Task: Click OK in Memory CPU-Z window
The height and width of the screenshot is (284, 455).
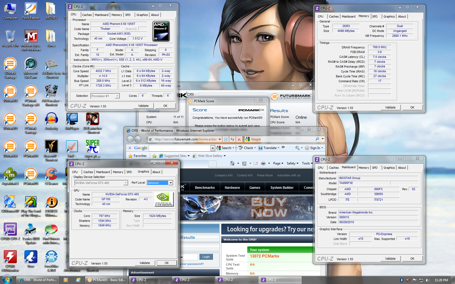Action: (412, 107)
